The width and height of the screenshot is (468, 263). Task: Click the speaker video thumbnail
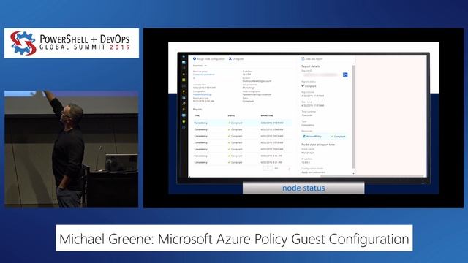coord(72,149)
